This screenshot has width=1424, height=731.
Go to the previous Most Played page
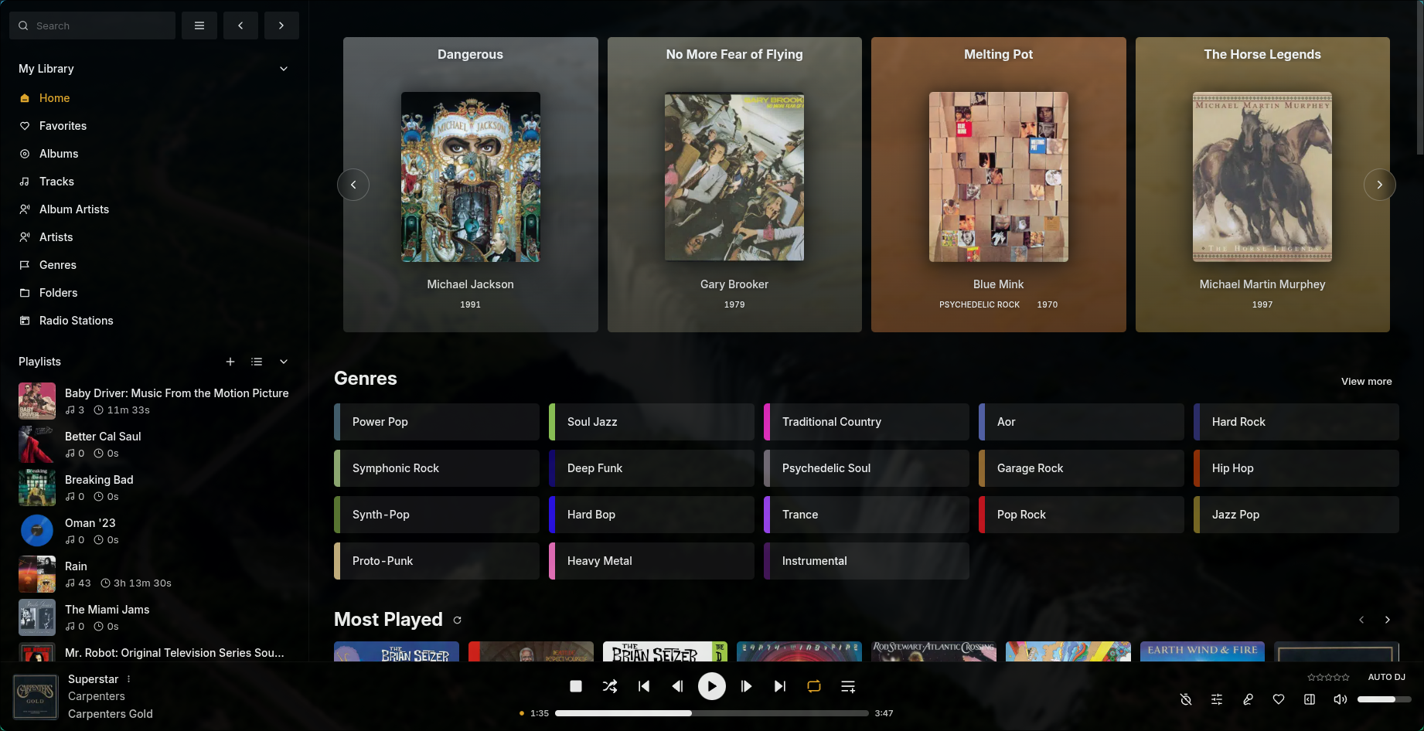point(1361,620)
